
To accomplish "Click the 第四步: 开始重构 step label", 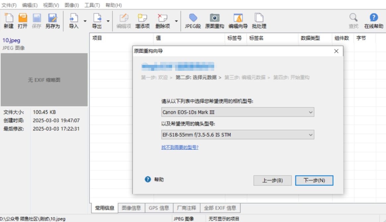I will 291,77.
